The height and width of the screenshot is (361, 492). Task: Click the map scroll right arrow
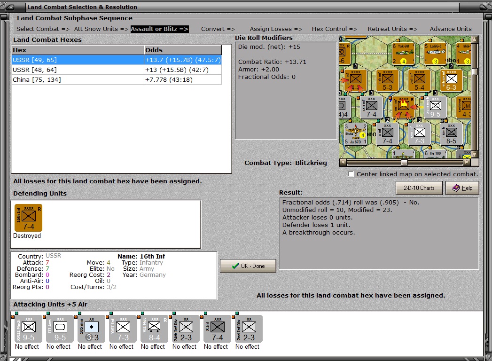coord(467,162)
